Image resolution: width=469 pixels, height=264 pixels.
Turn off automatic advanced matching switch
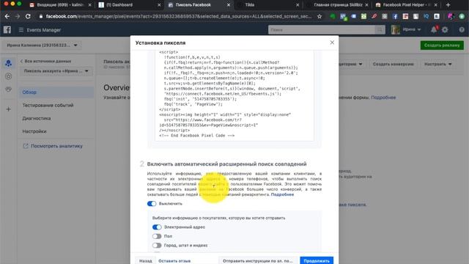tap(152, 204)
